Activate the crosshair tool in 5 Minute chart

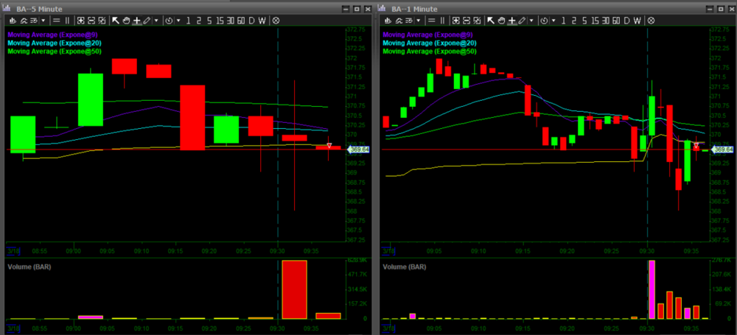tap(136, 21)
